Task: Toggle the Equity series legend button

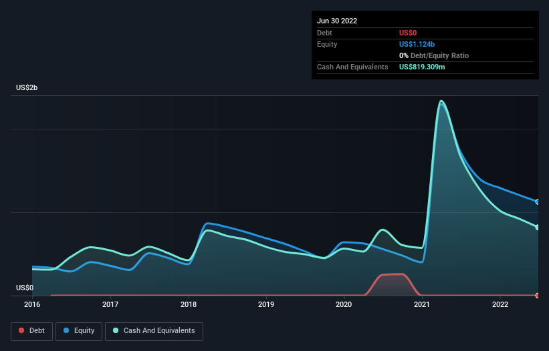Action: (79, 331)
